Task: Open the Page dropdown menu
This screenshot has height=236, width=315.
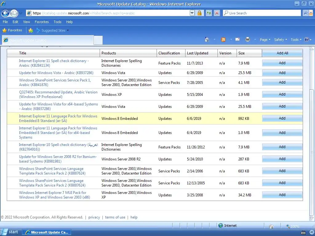Action: [265, 40]
